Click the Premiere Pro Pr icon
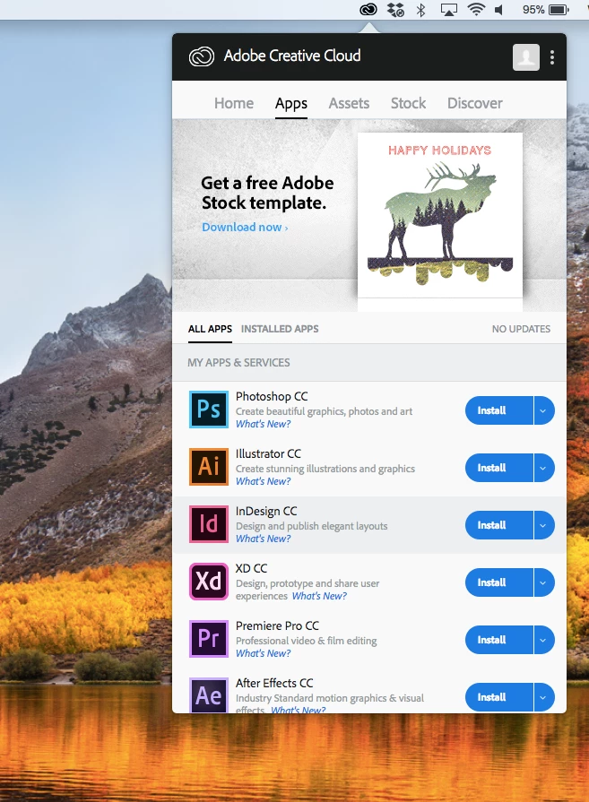589x802 pixels. 209,638
